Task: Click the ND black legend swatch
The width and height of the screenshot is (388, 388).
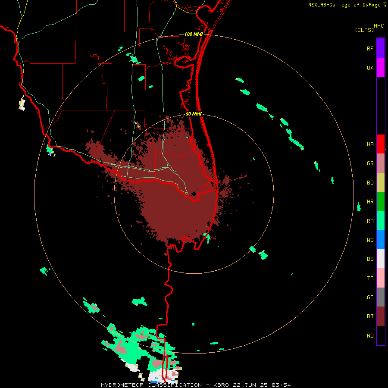Action: pos(381,335)
